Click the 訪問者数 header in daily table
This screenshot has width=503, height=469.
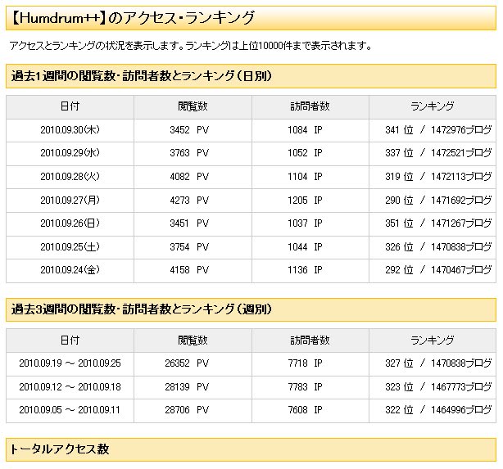(310, 106)
